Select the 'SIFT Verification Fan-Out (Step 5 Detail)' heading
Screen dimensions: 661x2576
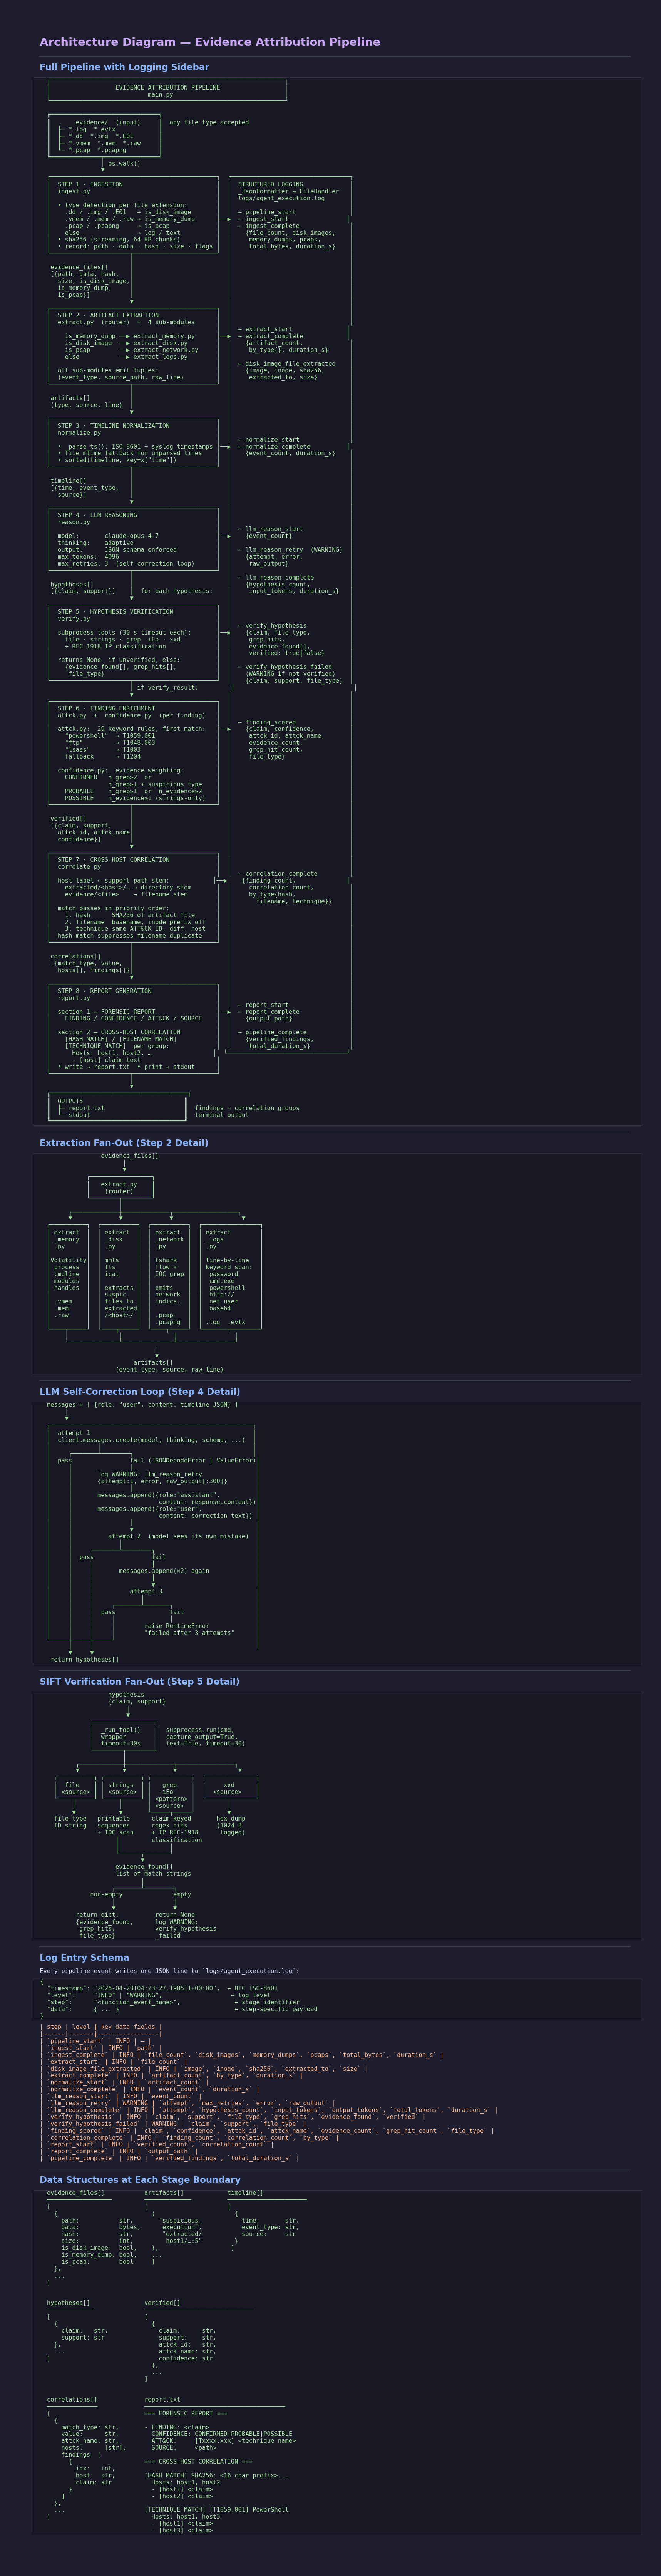point(140,1682)
